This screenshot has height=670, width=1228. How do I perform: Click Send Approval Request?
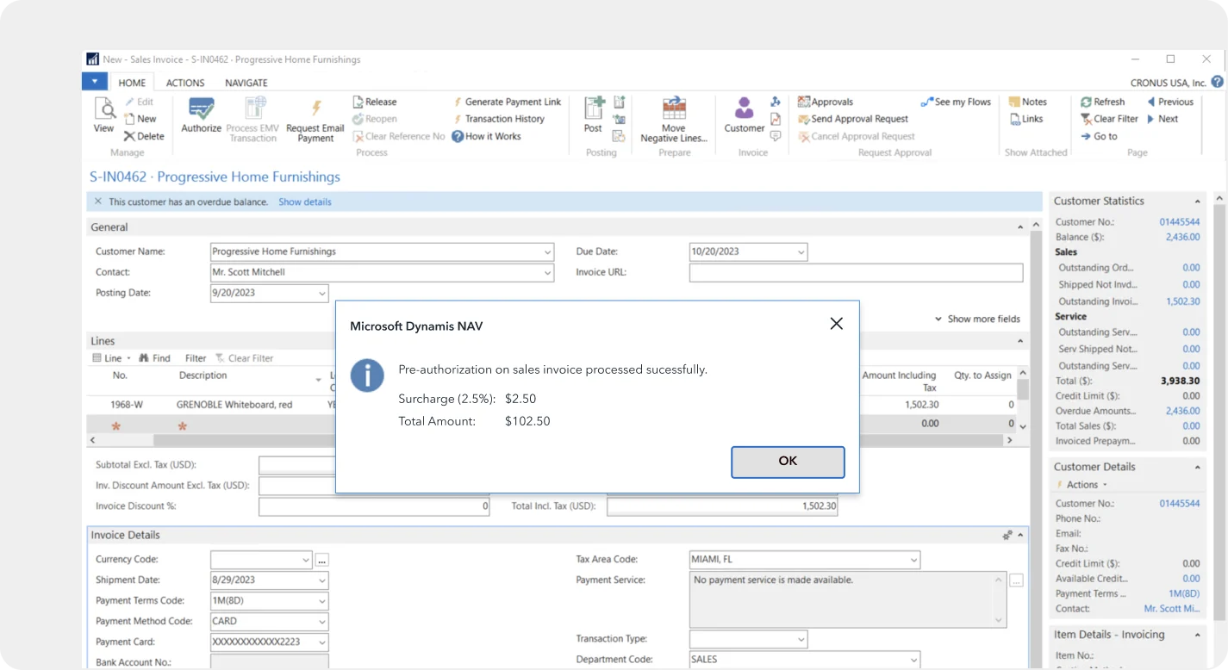(853, 119)
